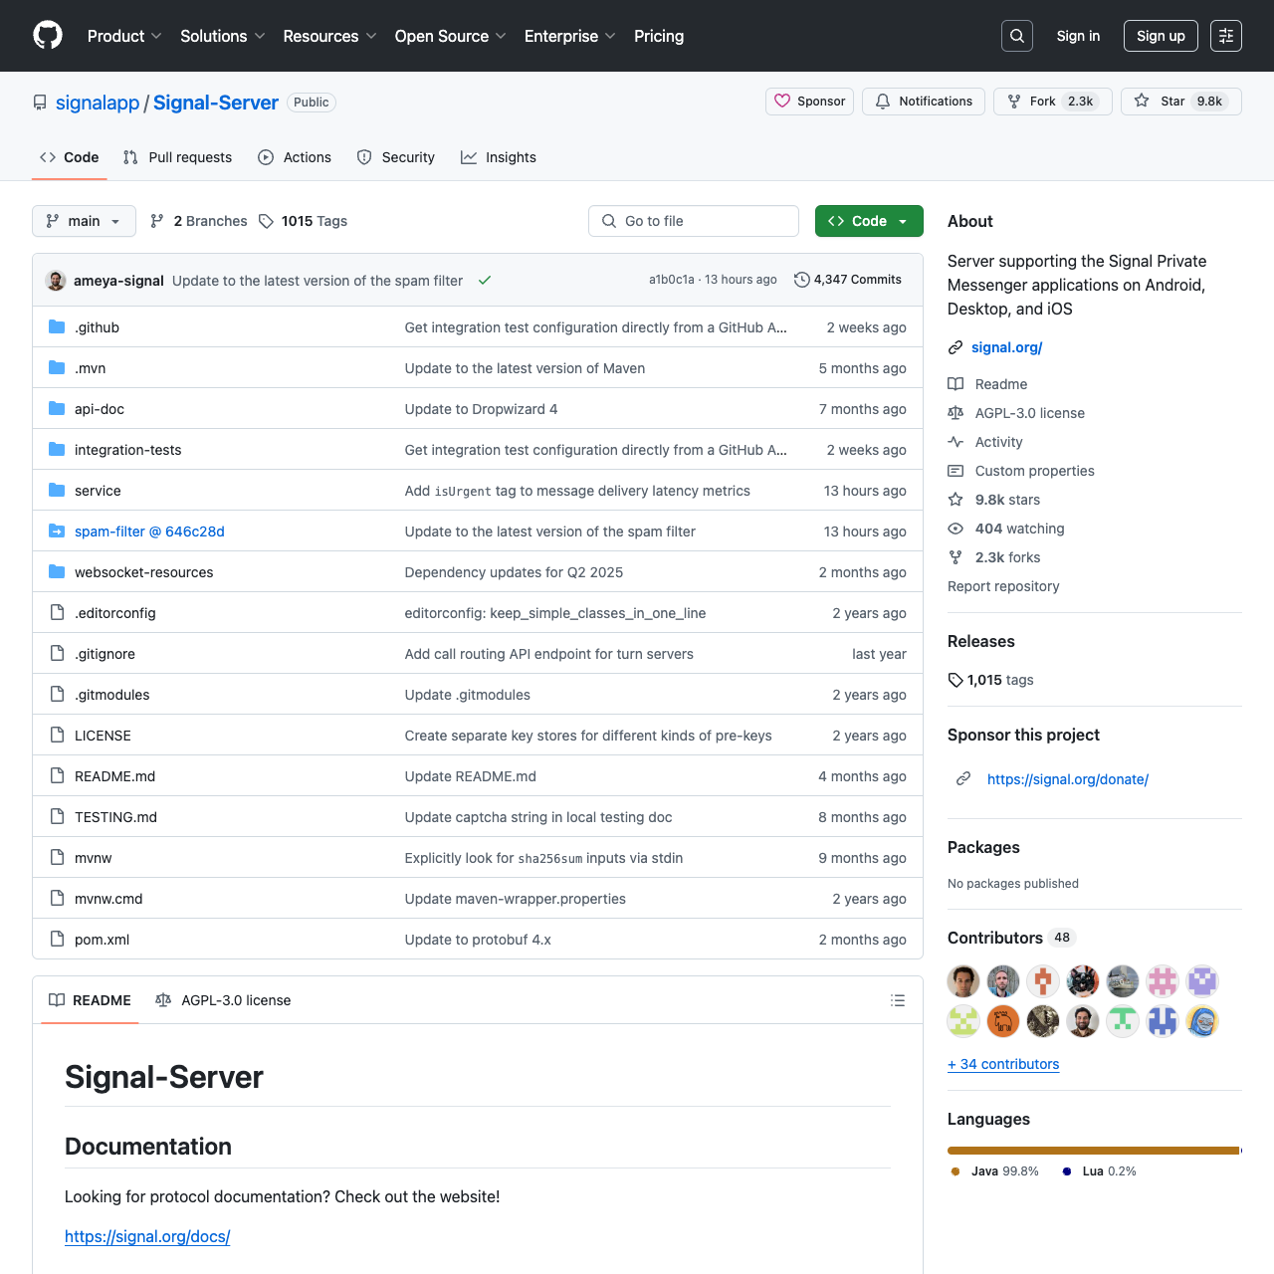Screen dimensions: 1274x1274
Task: Open the README.md file
Action: click(x=114, y=776)
